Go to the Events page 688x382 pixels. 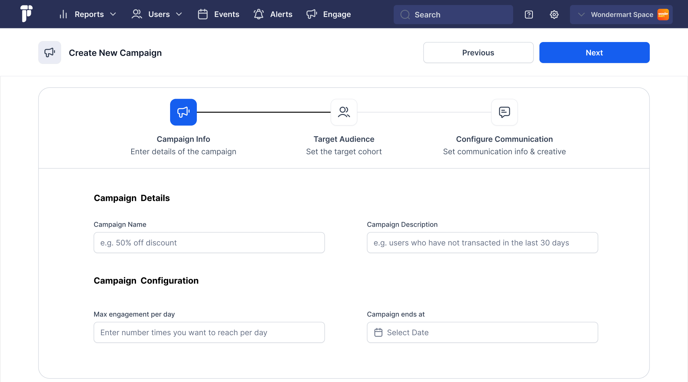click(219, 14)
